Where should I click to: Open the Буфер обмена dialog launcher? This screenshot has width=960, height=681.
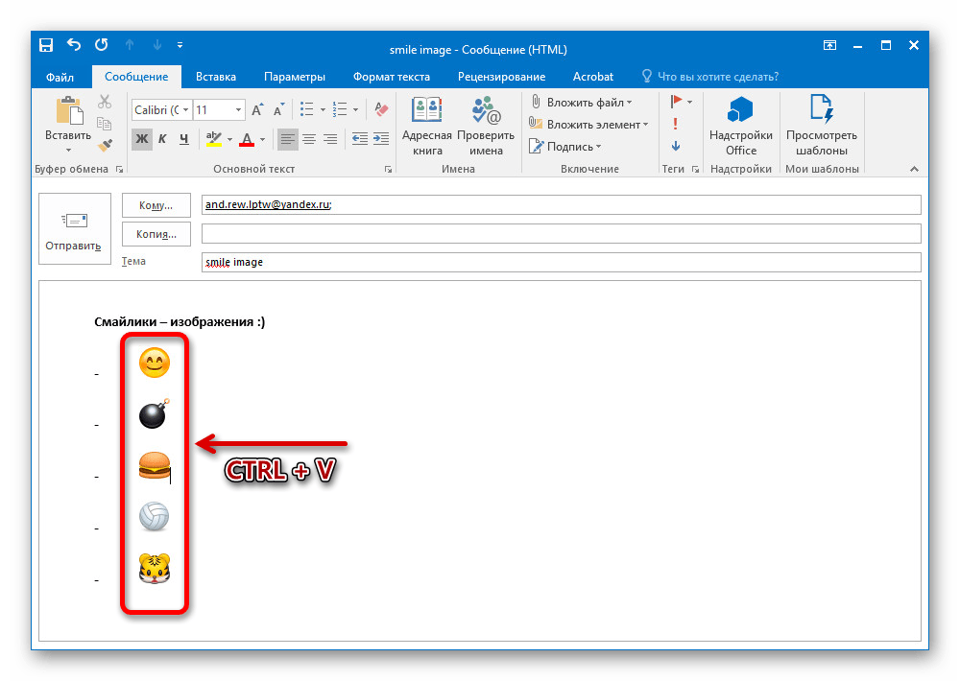tap(119, 170)
